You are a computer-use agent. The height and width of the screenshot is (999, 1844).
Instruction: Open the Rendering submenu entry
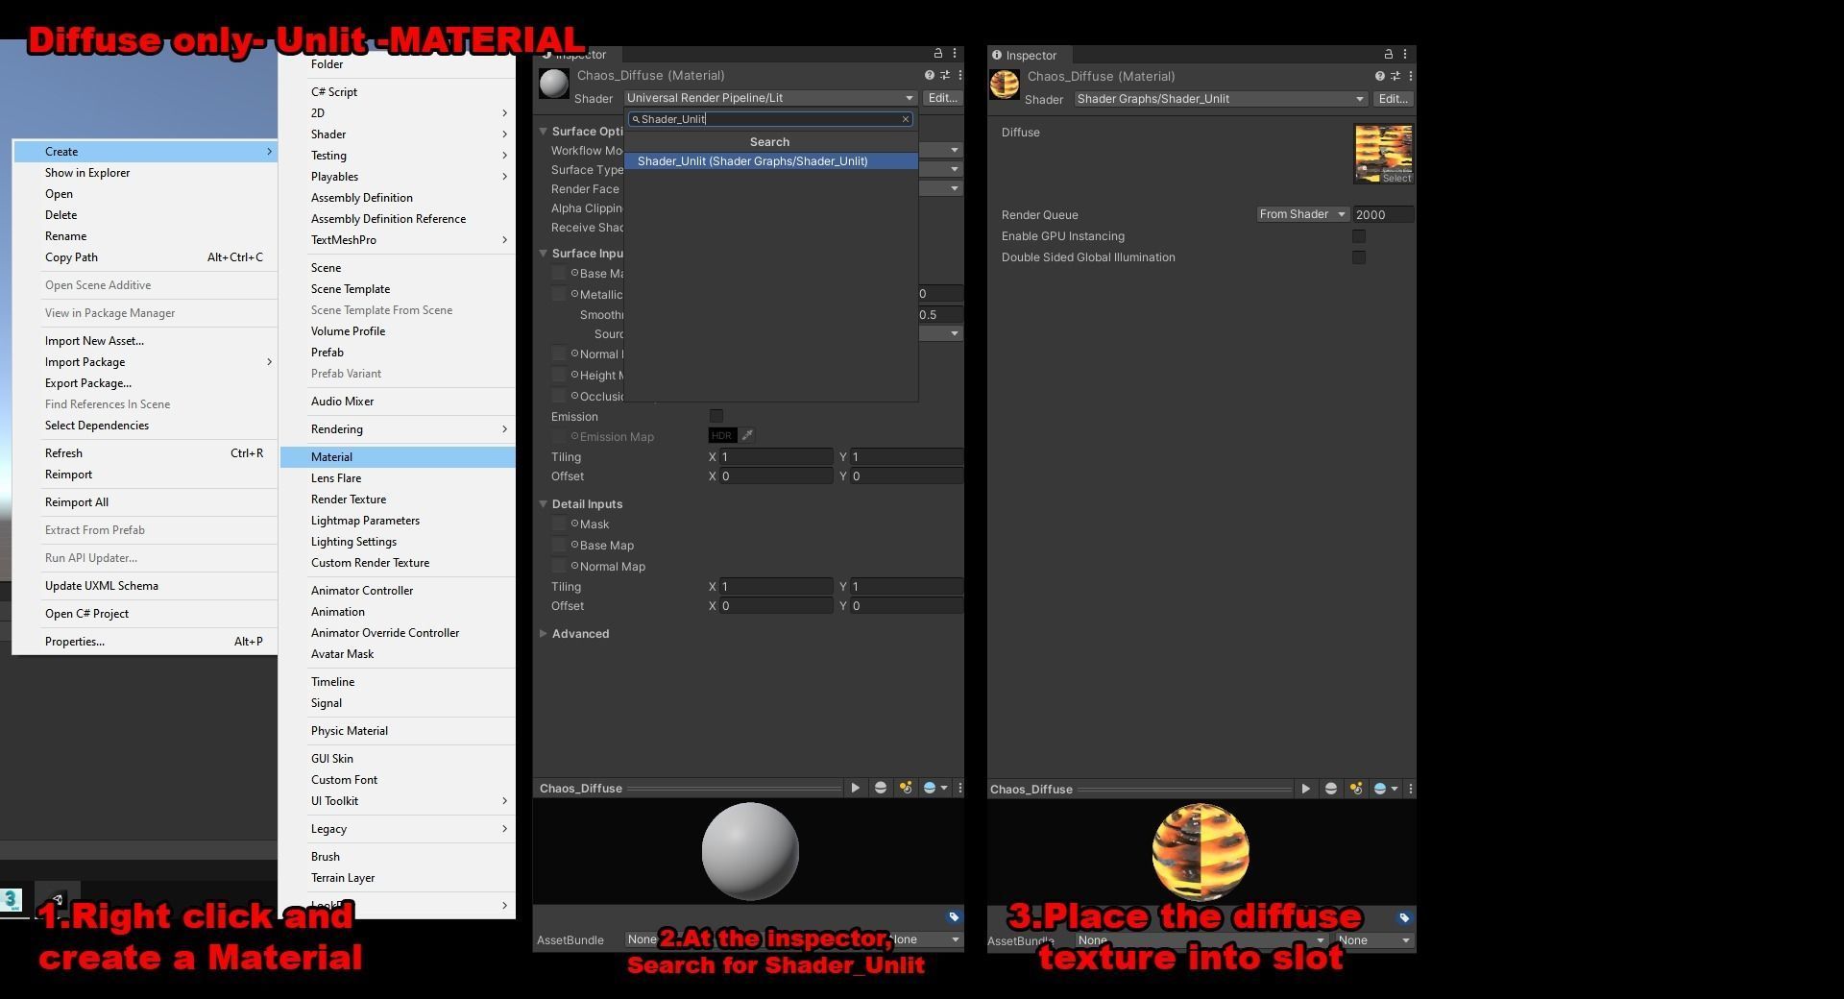tap(398, 429)
